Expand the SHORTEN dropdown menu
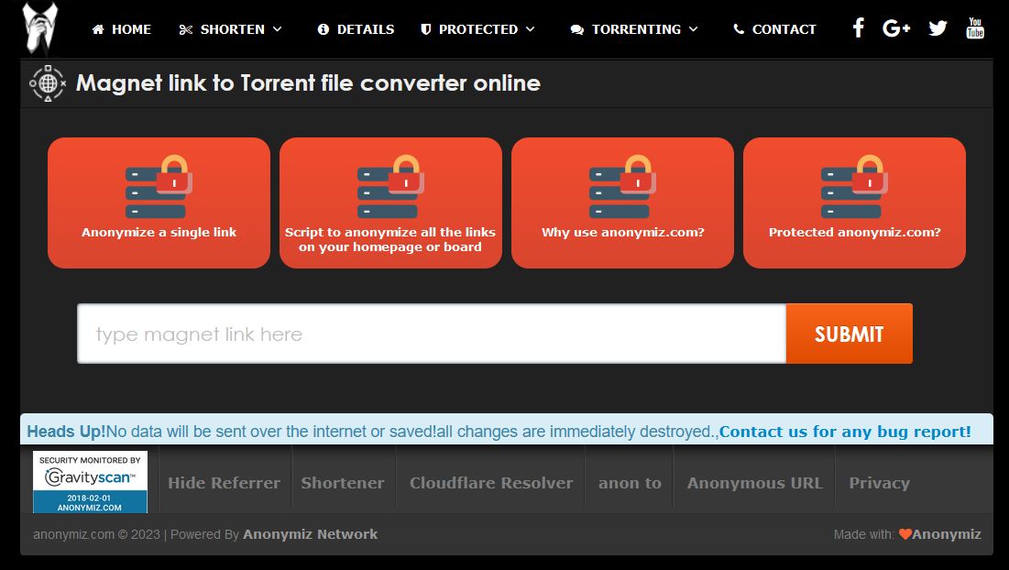Screen dimensions: 1009x570 [231, 29]
